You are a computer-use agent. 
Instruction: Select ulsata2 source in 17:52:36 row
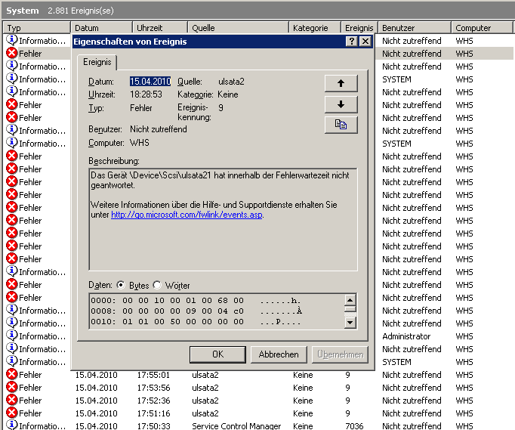[x=205, y=401]
